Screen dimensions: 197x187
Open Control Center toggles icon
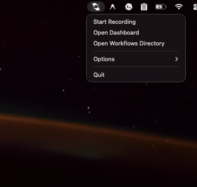click(x=195, y=7)
